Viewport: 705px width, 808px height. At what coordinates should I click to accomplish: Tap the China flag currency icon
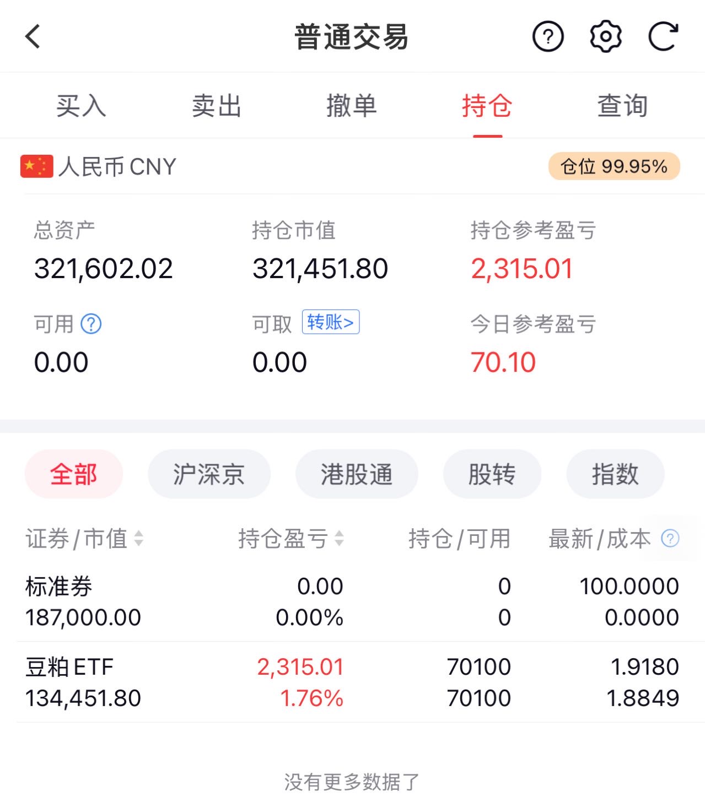(x=36, y=166)
